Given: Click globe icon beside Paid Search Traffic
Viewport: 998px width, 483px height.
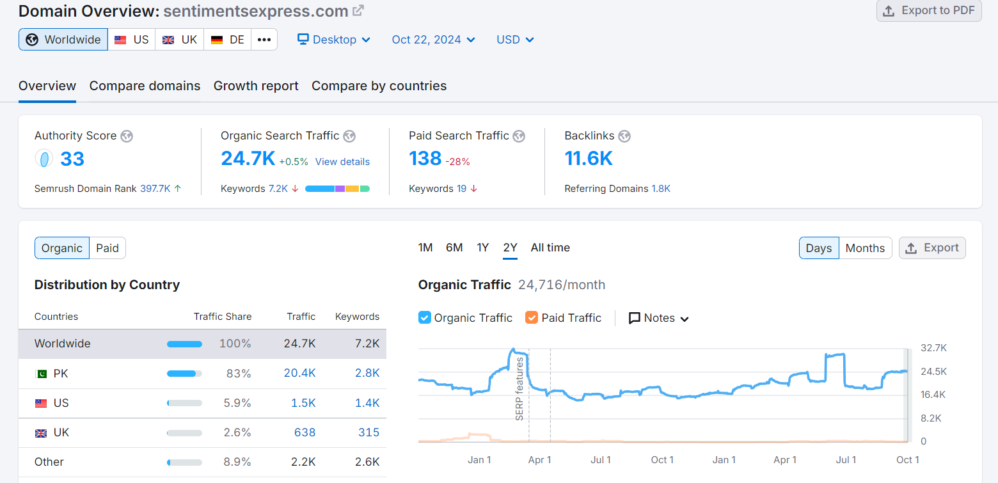Looking at the screenshot, I should 519,136.
